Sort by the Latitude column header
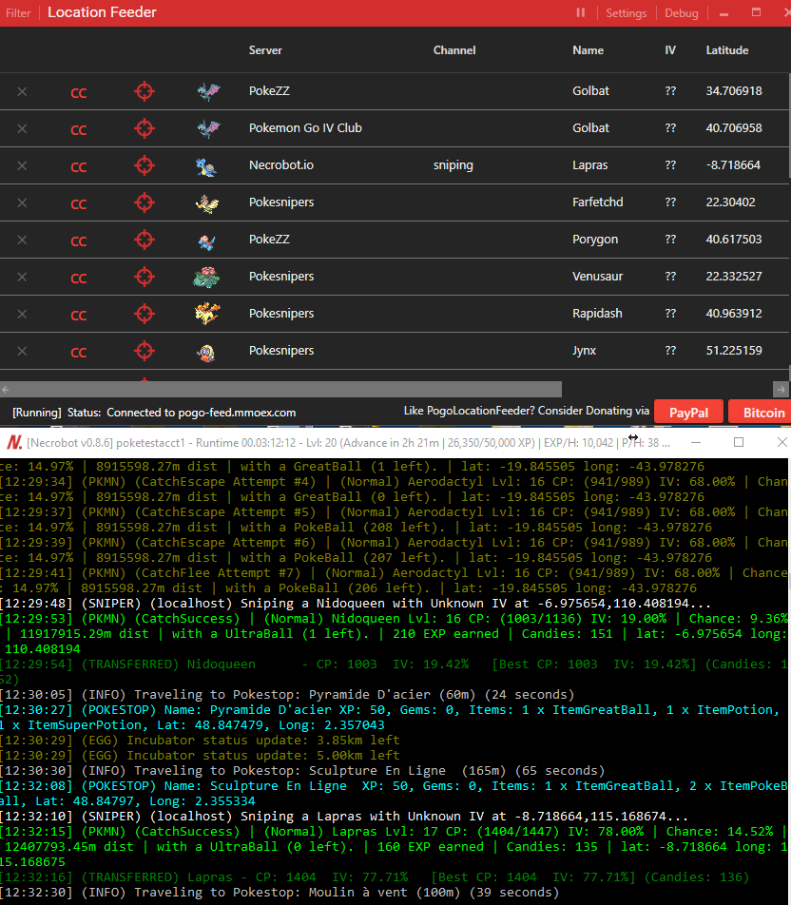Screen dimensions: 791x905 pyautogui.click(x=727, y=50)
